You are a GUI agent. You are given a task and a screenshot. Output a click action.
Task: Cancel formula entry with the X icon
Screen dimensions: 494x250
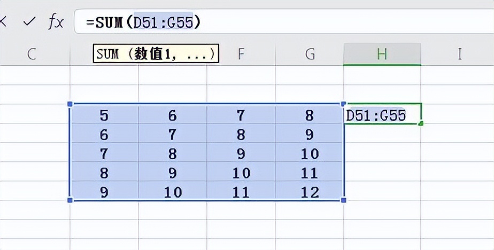[x=3, y=21]
